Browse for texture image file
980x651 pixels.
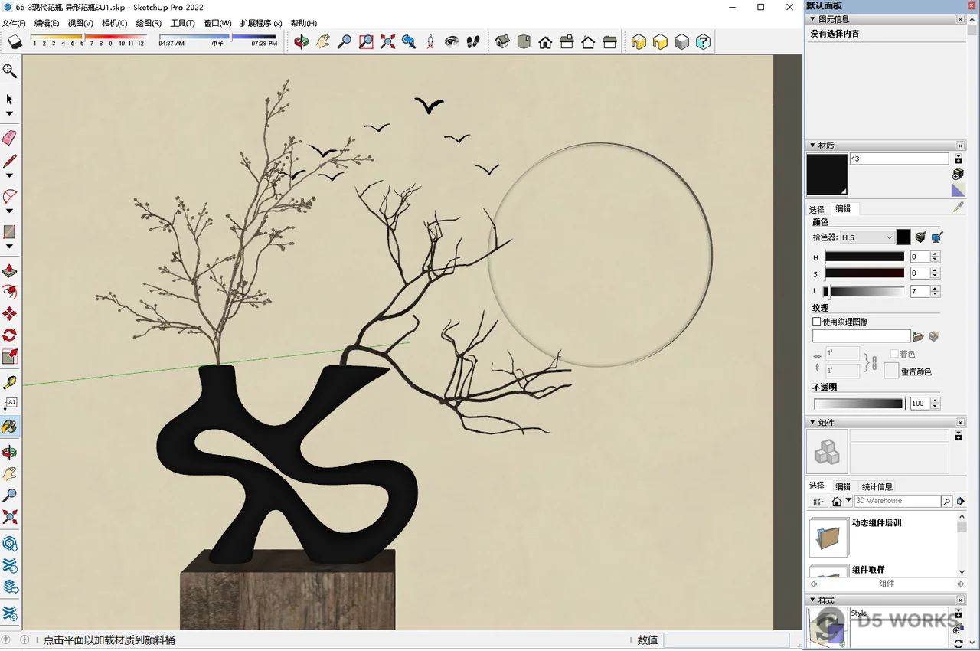919,336
